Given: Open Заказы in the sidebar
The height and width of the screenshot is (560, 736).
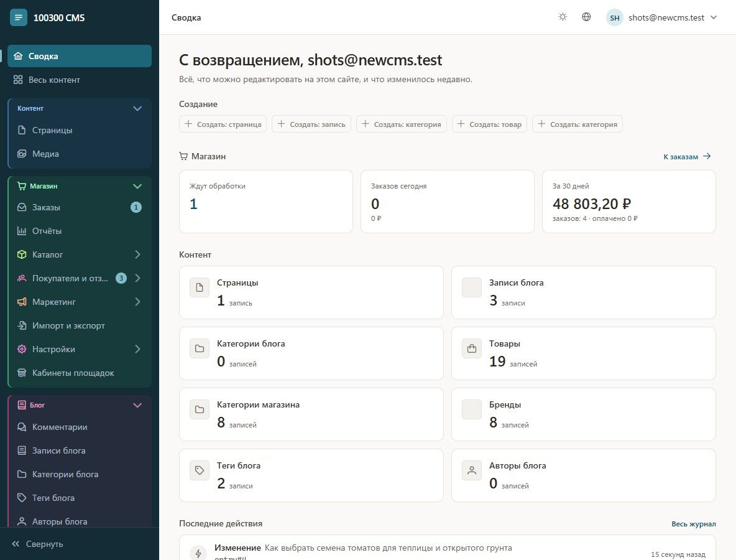Looking at the screenshot, I should pyautogui.click(x=80, y=207).
